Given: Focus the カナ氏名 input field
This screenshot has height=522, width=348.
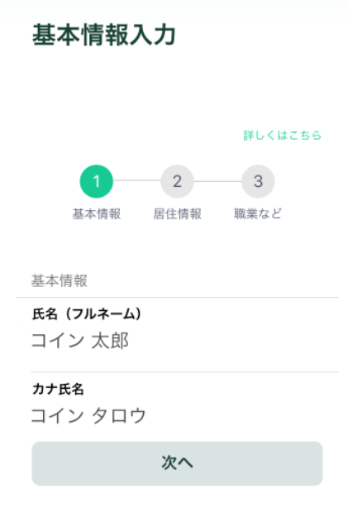Looking at the screenshot, I should pos(184,416).
